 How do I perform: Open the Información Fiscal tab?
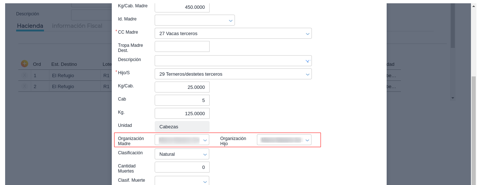point(77,26)
